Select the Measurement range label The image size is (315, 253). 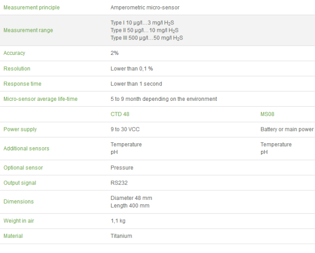[28, 30]
